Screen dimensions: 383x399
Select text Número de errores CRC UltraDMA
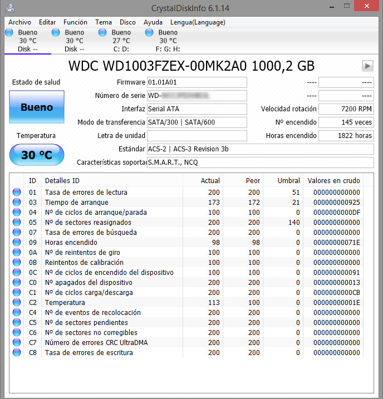coord(96,342)
